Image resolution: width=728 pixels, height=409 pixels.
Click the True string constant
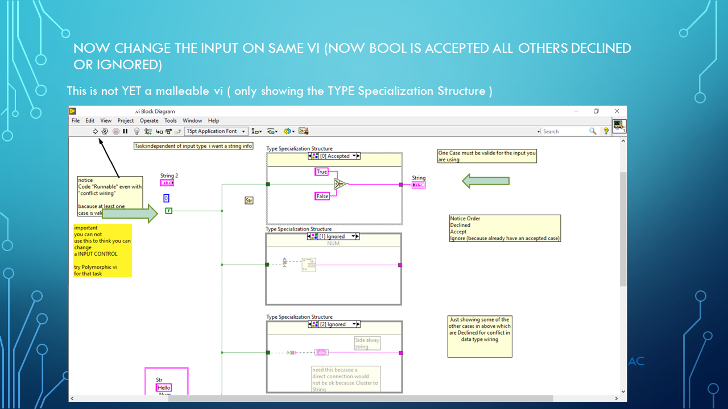click(322, 172)
